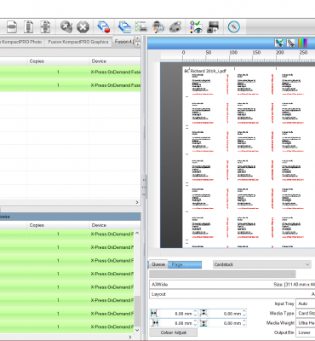
Task: Open the Queue tab
Action: [158, 264]
